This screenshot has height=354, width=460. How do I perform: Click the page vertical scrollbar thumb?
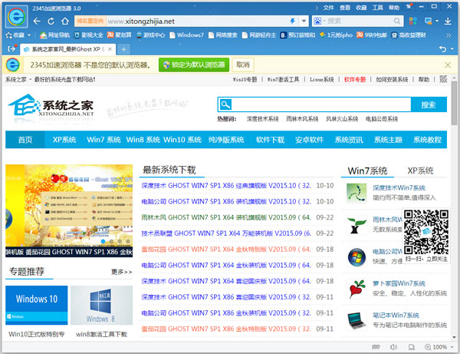(454, 103)
